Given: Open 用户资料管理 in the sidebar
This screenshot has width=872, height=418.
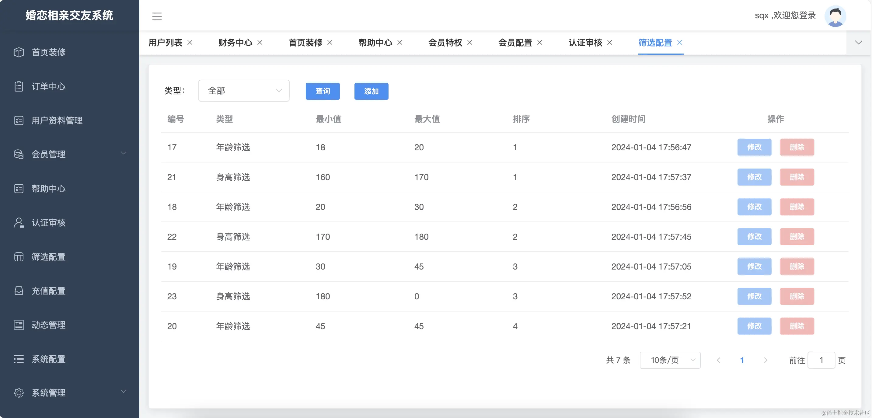Looking at the screenshot, I should (x=56, y=120).
